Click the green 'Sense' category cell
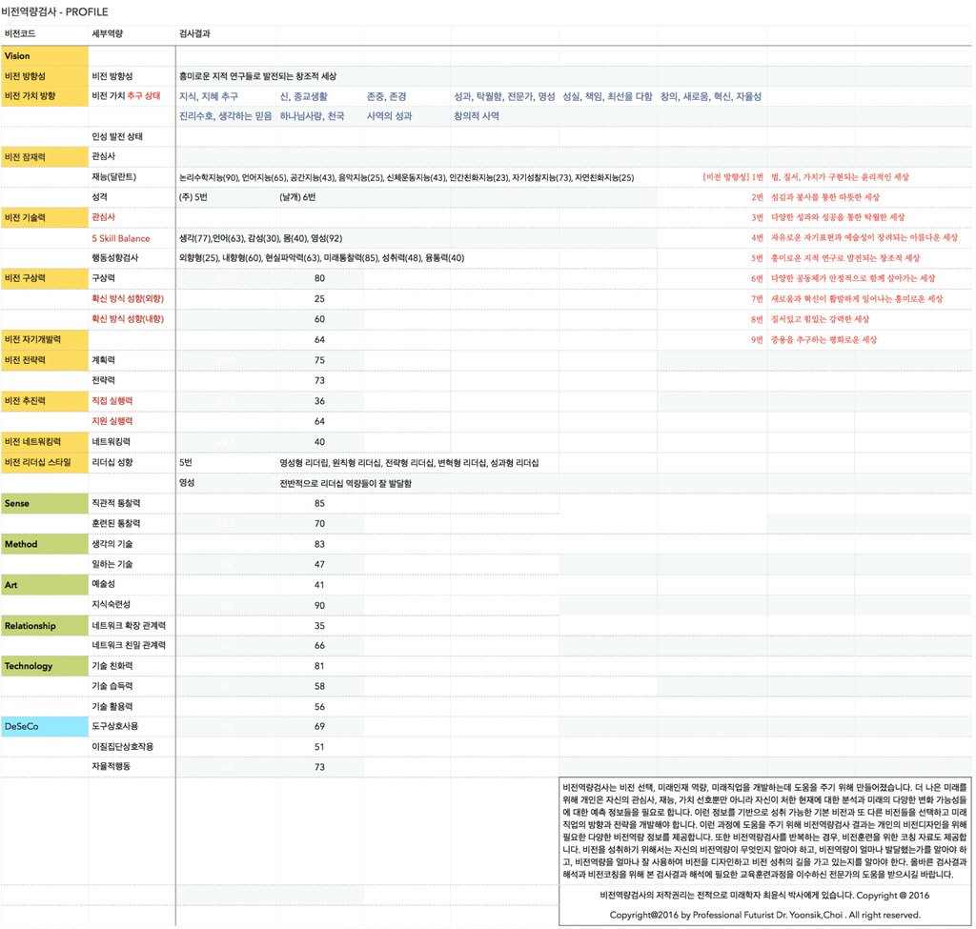 click(x=45, y=503)
